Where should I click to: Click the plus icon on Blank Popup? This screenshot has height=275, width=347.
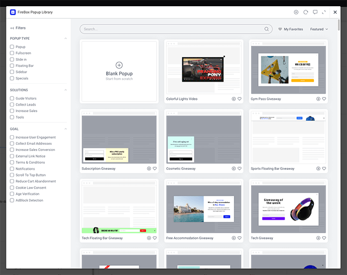click(119, 65)
